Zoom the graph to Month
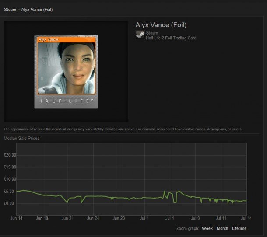The image size is (267, 237). tap(222, 228)
